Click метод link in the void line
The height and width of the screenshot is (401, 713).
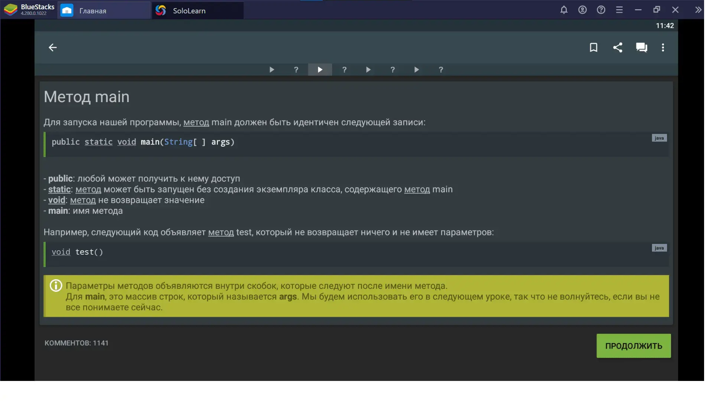click(x=83, y=200)
